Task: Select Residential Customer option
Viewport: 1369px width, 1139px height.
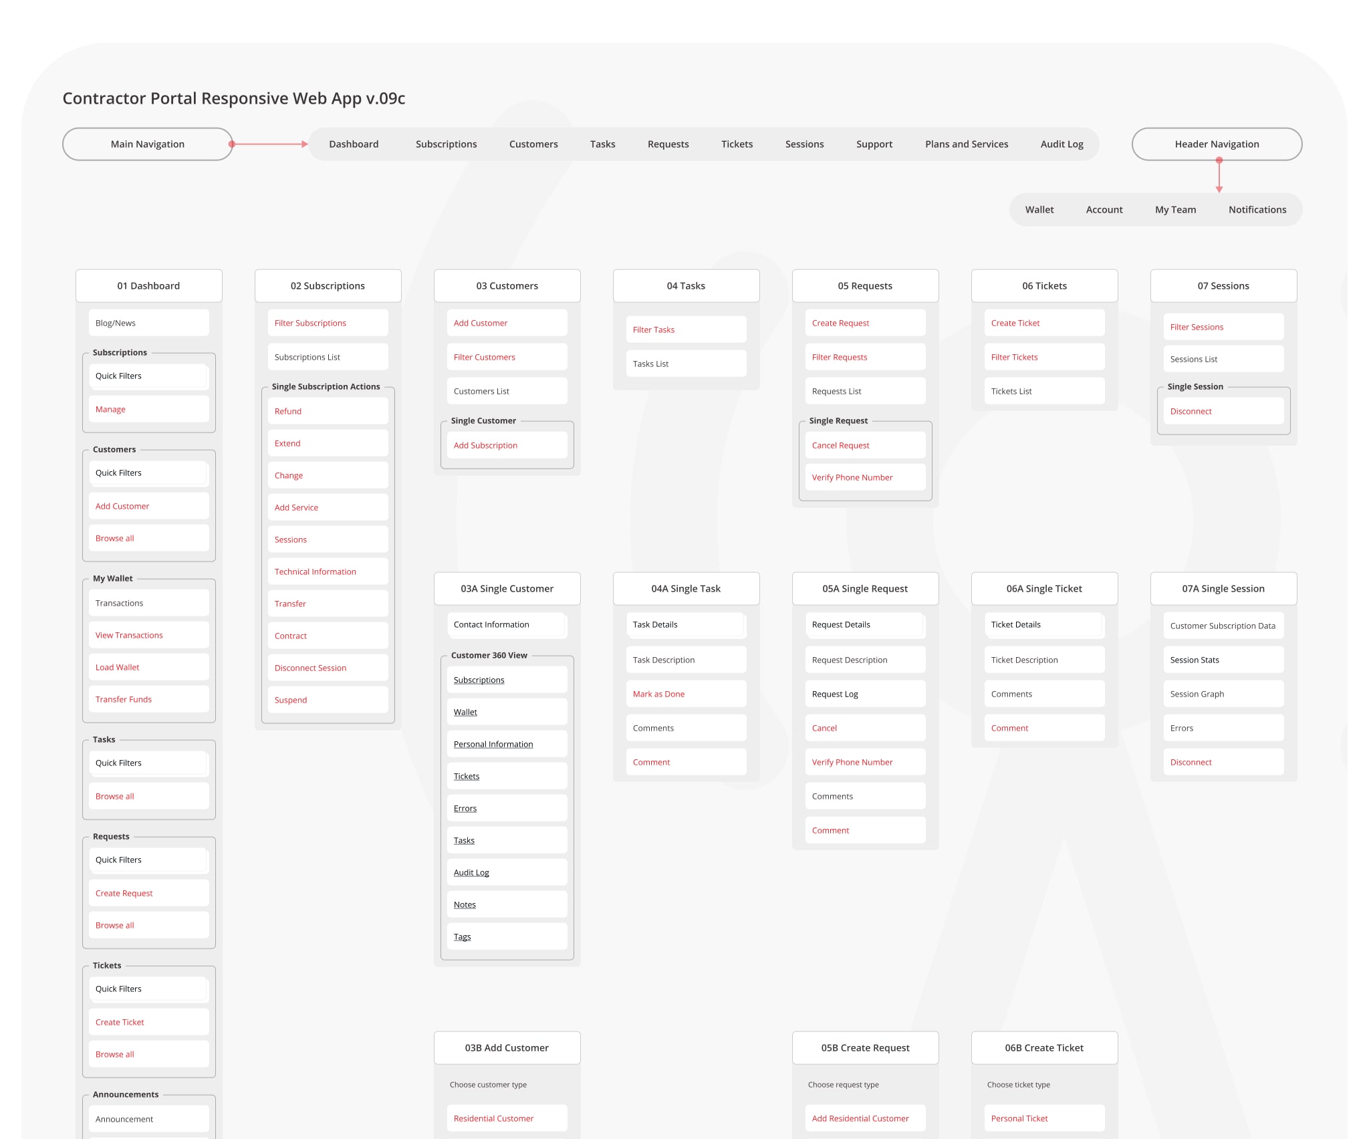Action: click(x=493, y=1119)
